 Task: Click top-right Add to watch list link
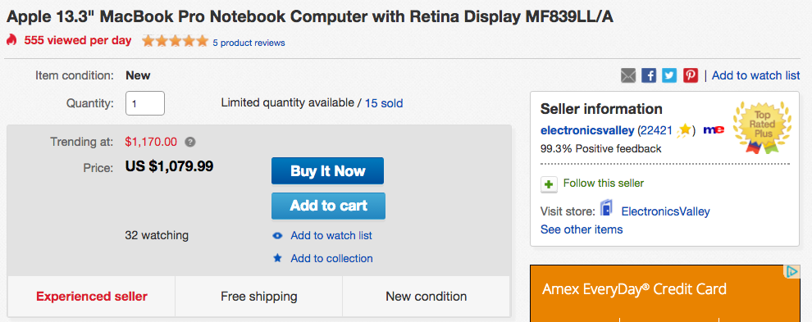(756, 75)
